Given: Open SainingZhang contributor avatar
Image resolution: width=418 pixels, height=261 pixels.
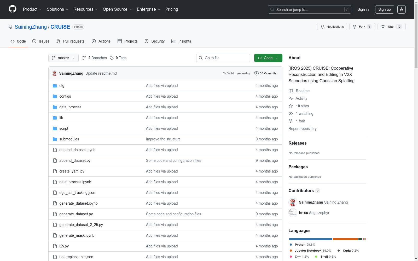Looking at the screenshot, I should pyautogui.click(x=293, y=202).
